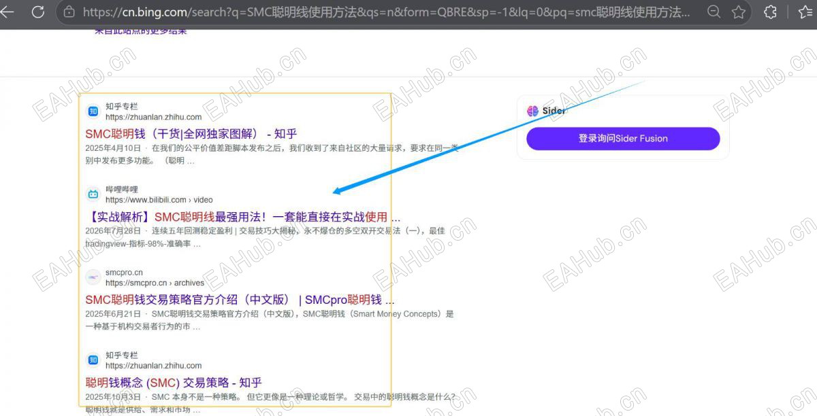Open result SMC聪明钱（干货|全网独家图解）- 知乎
The image size is (817, 416).
(x=191, y=133)
